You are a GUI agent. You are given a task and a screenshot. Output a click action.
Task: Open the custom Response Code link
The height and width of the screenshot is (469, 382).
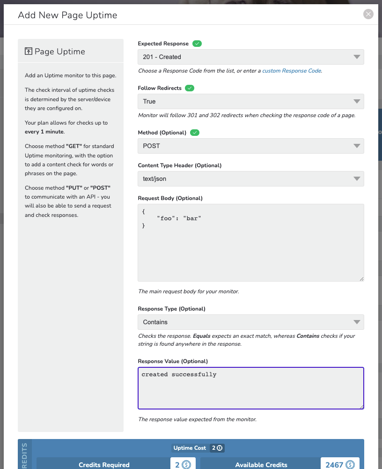coord(292,71)
